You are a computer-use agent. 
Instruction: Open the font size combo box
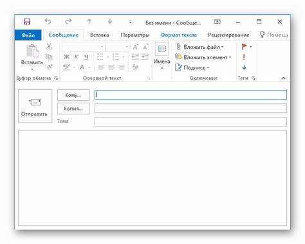click(x=118, y=47)
